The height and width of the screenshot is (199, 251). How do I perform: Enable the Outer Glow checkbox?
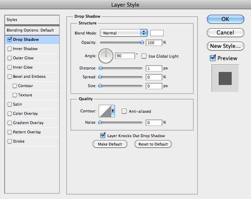point(10,58)
